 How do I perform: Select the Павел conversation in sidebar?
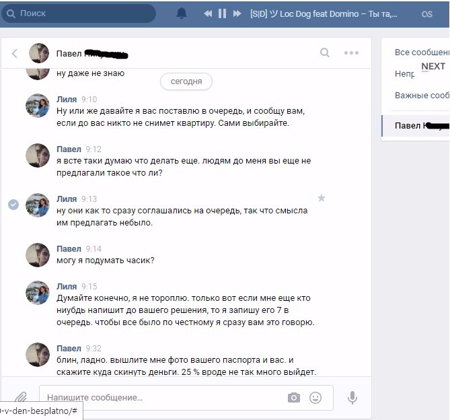tap(416, 126)
